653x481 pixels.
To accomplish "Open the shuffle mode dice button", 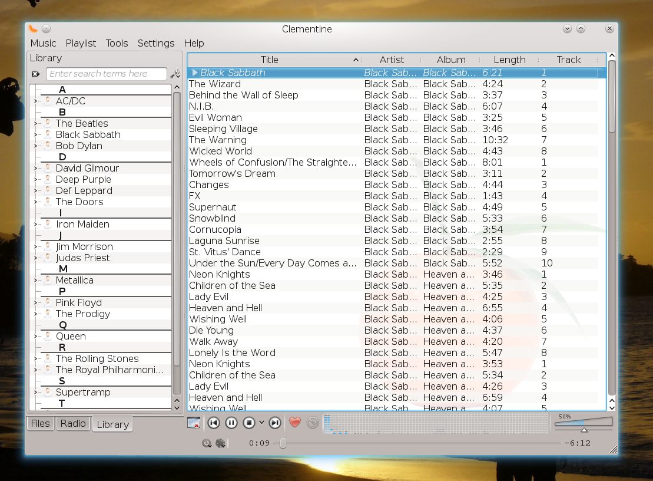I will point(220,443).
